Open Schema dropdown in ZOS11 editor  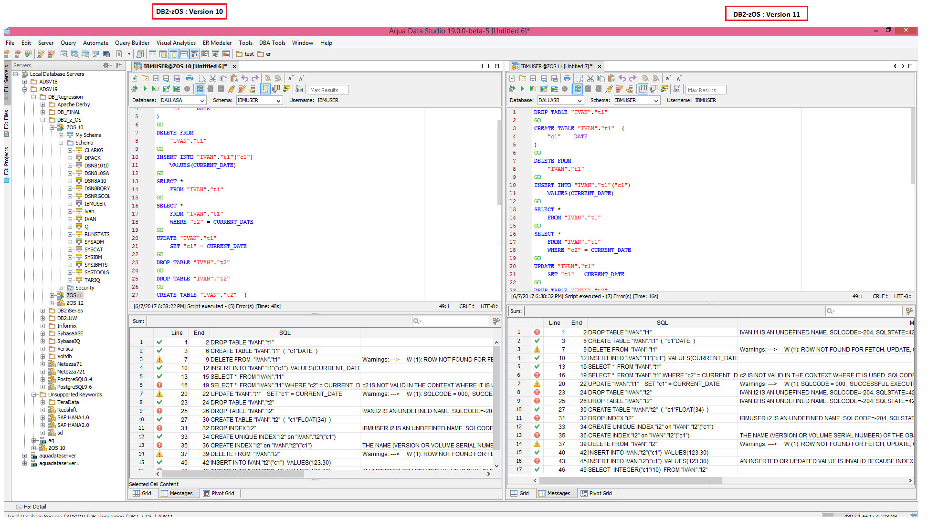(x=637, y=100)
